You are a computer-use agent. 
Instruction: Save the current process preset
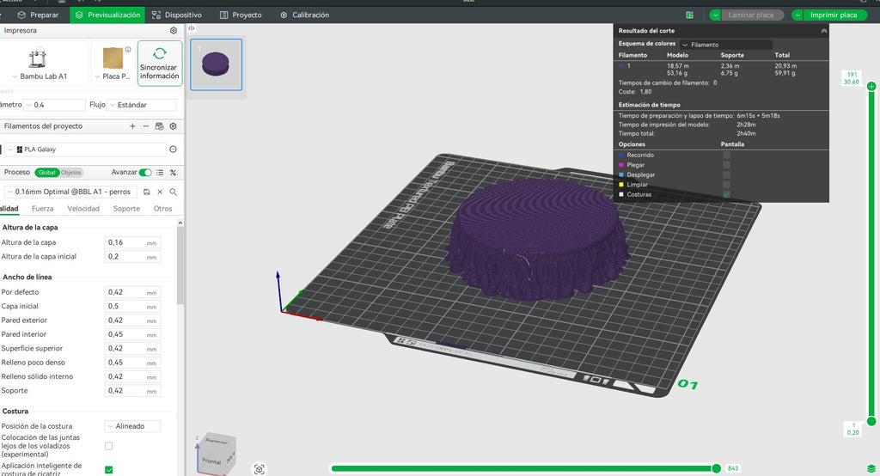point(146,192)
